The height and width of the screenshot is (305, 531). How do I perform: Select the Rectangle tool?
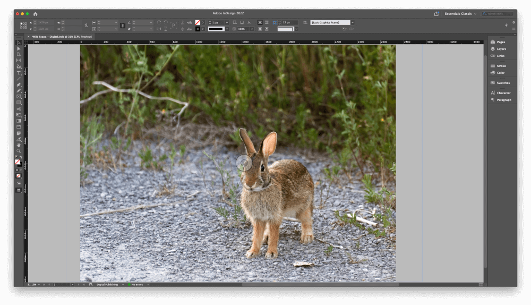19,103
